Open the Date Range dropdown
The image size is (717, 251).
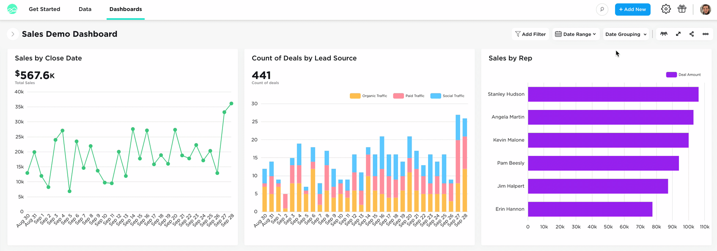[576, 34]
